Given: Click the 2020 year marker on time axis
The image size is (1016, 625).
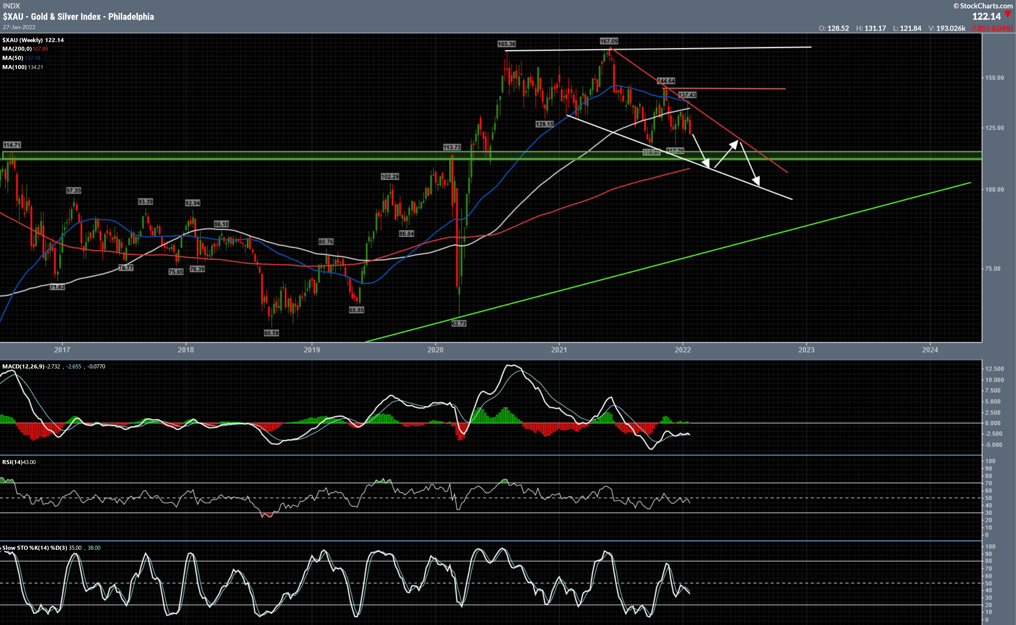Looking at the screenshot, I should pyautogui.click(x=435, y=350).
